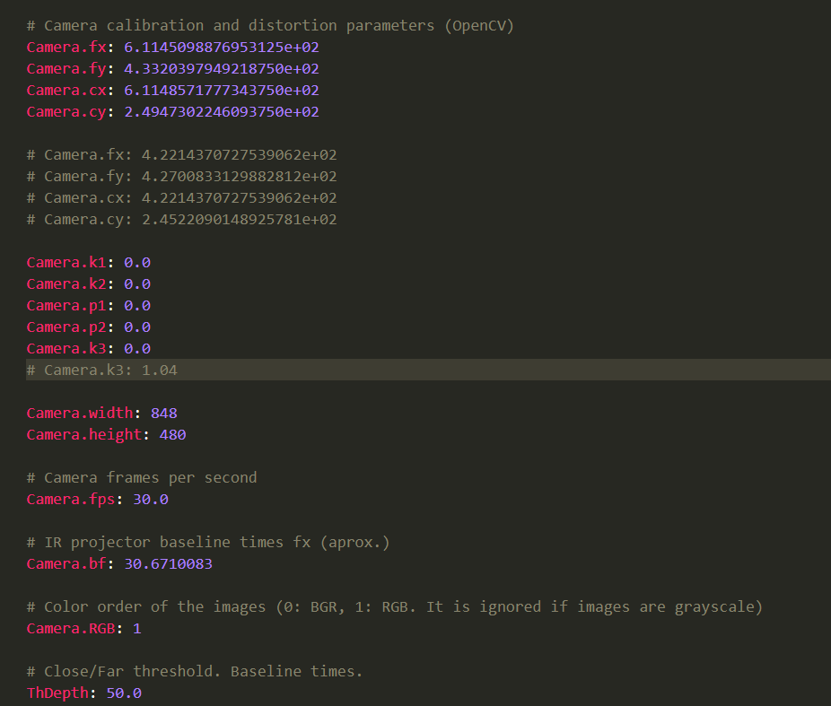Click the 'Camera frames per second' comment
This screenshot has height=706, width=831.
(x=142, y=478)
